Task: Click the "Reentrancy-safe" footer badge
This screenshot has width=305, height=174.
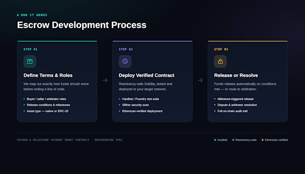Action: point(244,140)
